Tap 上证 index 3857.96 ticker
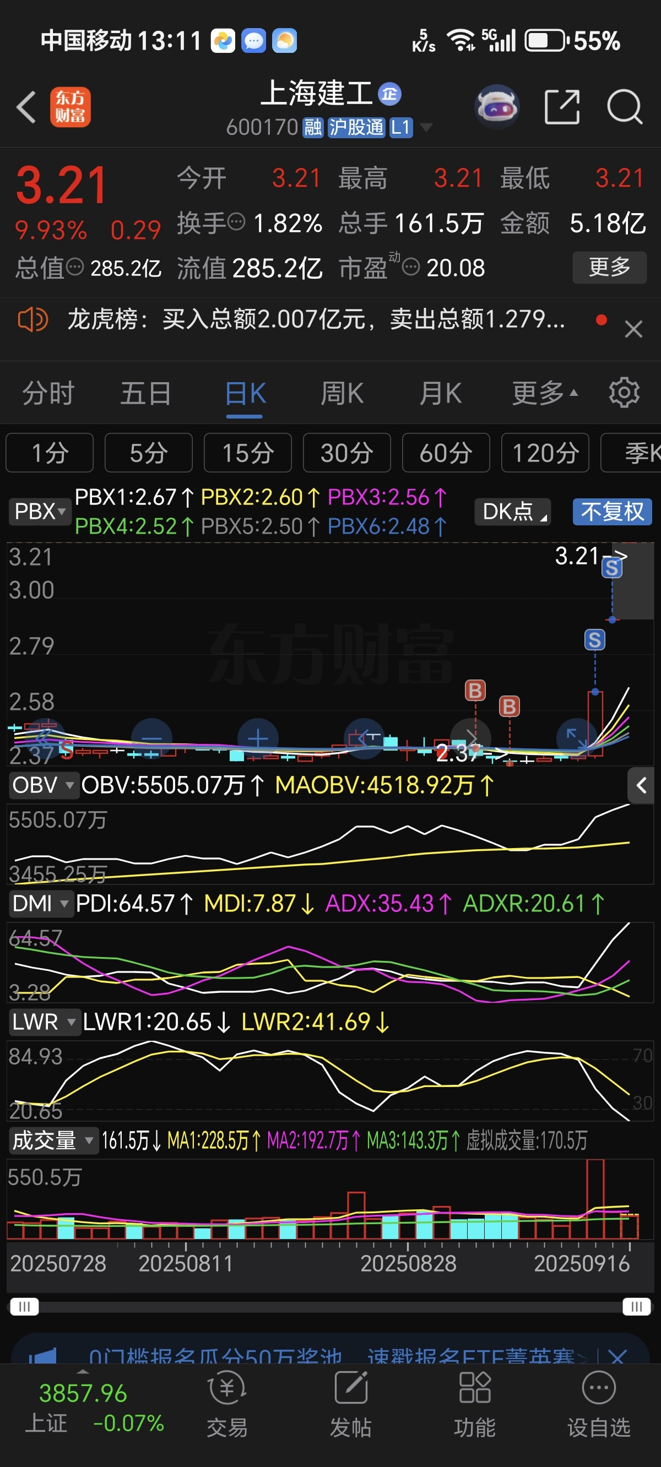Screen dimensions: 661x1467 tap(95, 1408)
